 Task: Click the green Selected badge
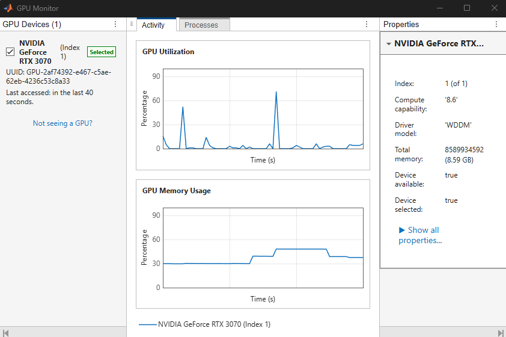(102, 52)
